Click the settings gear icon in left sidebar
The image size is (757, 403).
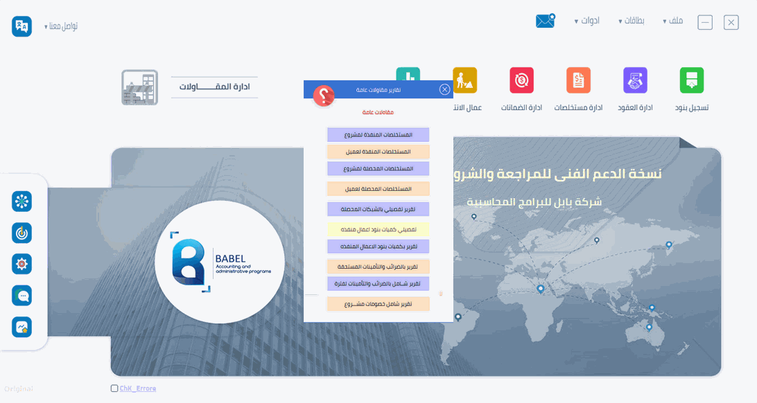click(x=21, y=264)
